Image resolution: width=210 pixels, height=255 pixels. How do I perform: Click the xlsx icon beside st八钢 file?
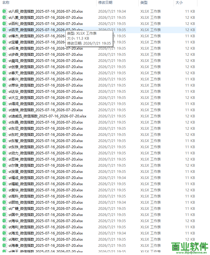(5, 11)
